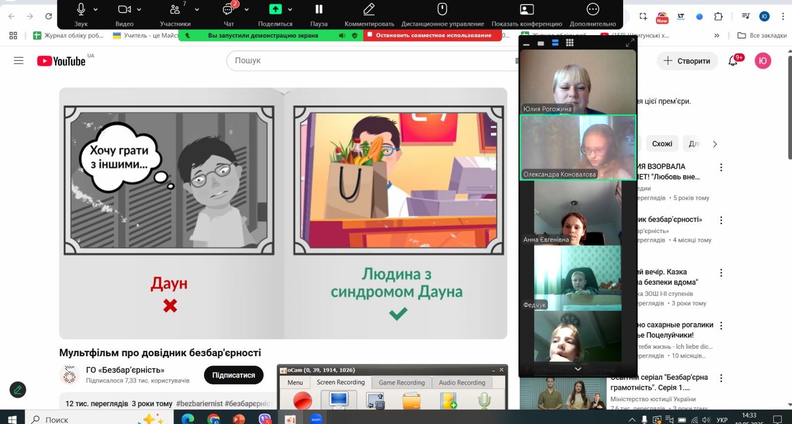Open options for the 'безбар'єрності»' suggested video

(x=721, y=220)
